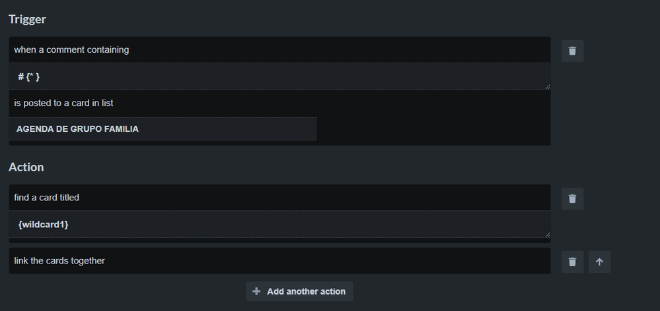The height and width of the screenshot is (311, 660).
Task: Add another action button
Action: [x=299, y=291]
